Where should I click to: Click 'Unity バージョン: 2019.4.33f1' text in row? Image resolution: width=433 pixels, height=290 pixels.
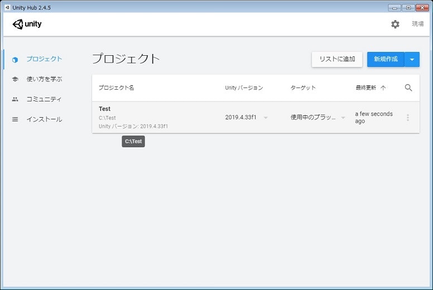tap(133, 126)
